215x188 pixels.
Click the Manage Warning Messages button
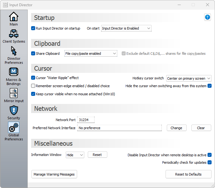point(54,174)
